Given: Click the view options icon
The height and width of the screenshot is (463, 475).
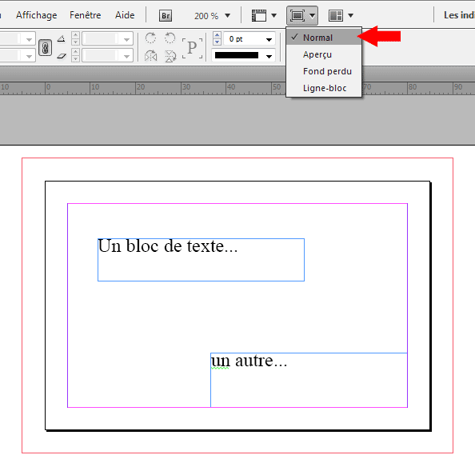Looking at the screenshot, I should (x=259, y=15).
